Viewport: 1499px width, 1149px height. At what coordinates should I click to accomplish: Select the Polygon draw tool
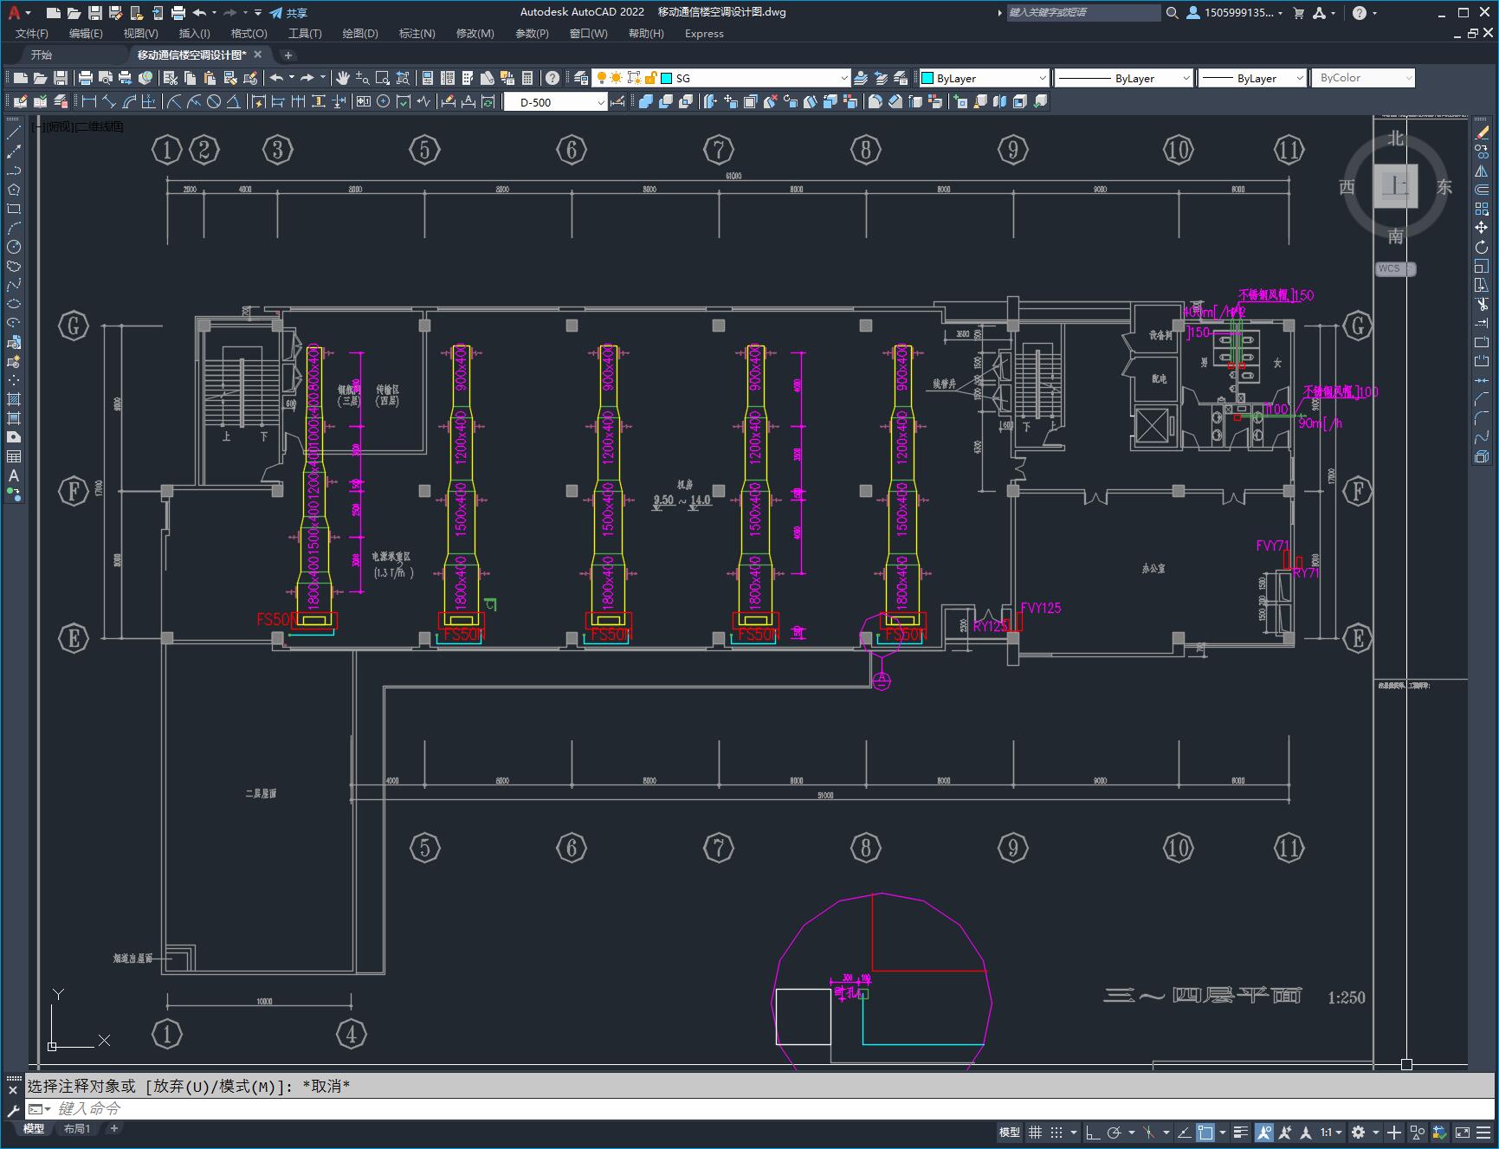click(x=14, y=190)
